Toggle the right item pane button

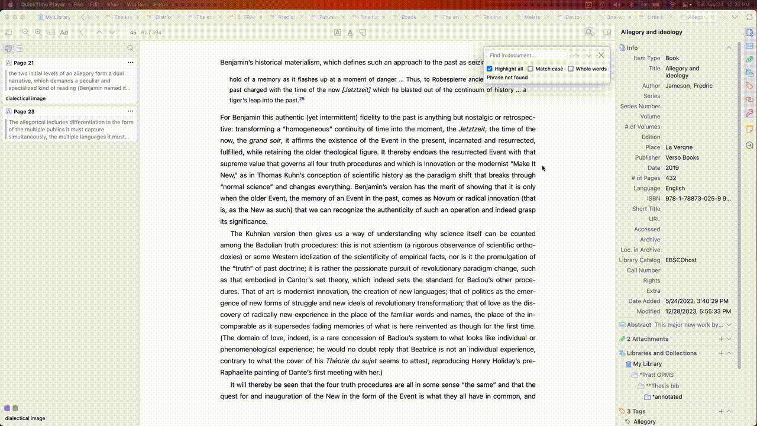pos(607,33)
